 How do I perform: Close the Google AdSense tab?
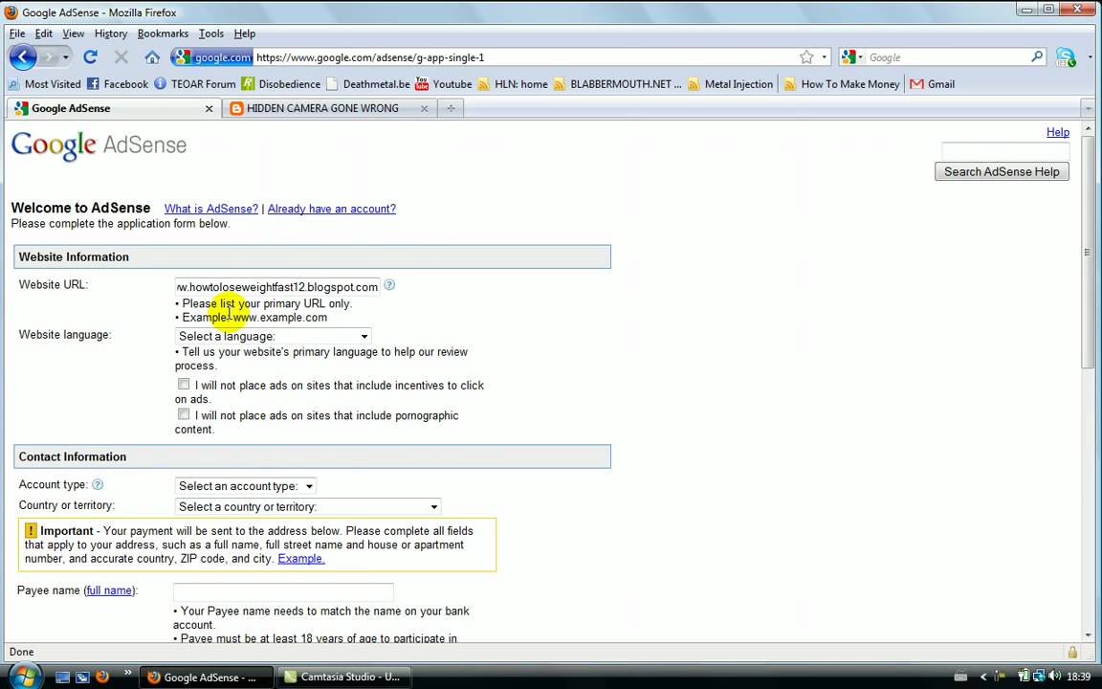[x=209, y=109]
